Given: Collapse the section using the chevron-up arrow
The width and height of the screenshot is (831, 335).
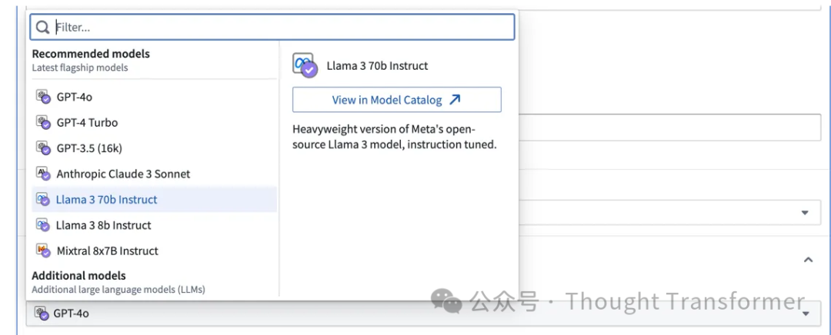Looking at the screenshot, I should click(x=808, y=260).
